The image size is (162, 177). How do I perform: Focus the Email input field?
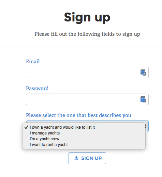87,73
